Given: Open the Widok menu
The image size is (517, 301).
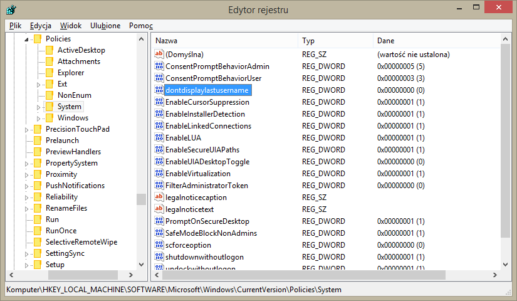Looking at the screenshot, I should 71,26.
